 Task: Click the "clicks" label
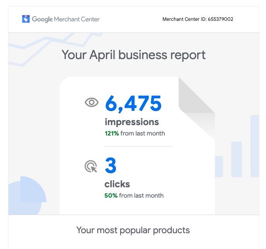tap(117, 184)
